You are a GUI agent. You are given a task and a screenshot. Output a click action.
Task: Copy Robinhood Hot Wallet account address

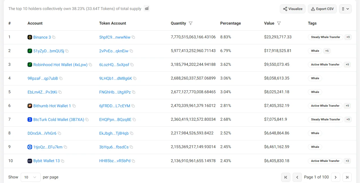point(90,65)
